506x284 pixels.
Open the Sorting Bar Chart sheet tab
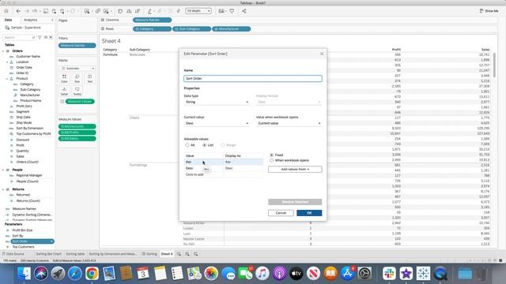[48, 254]
